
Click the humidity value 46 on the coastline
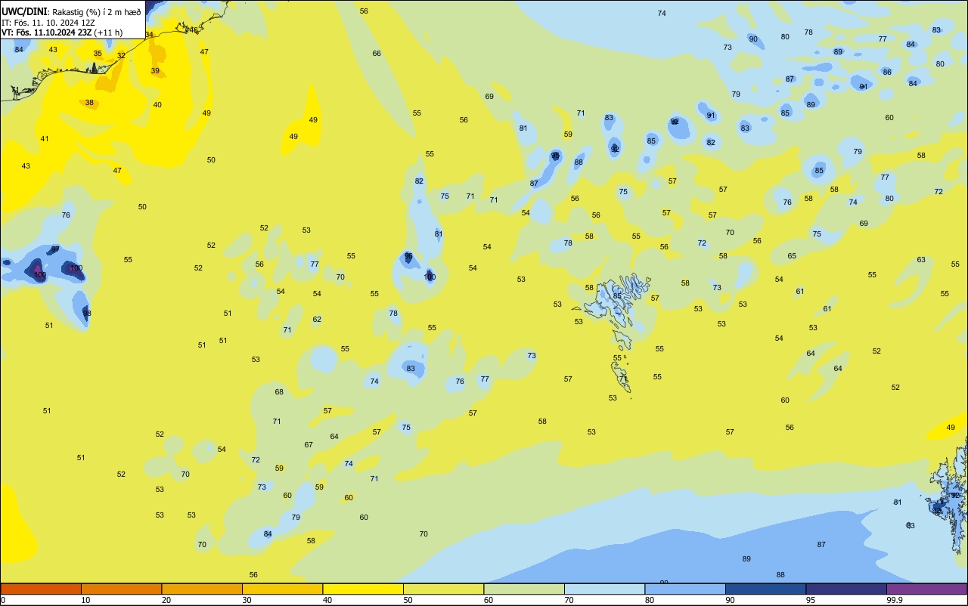click(x=194, y=30)
